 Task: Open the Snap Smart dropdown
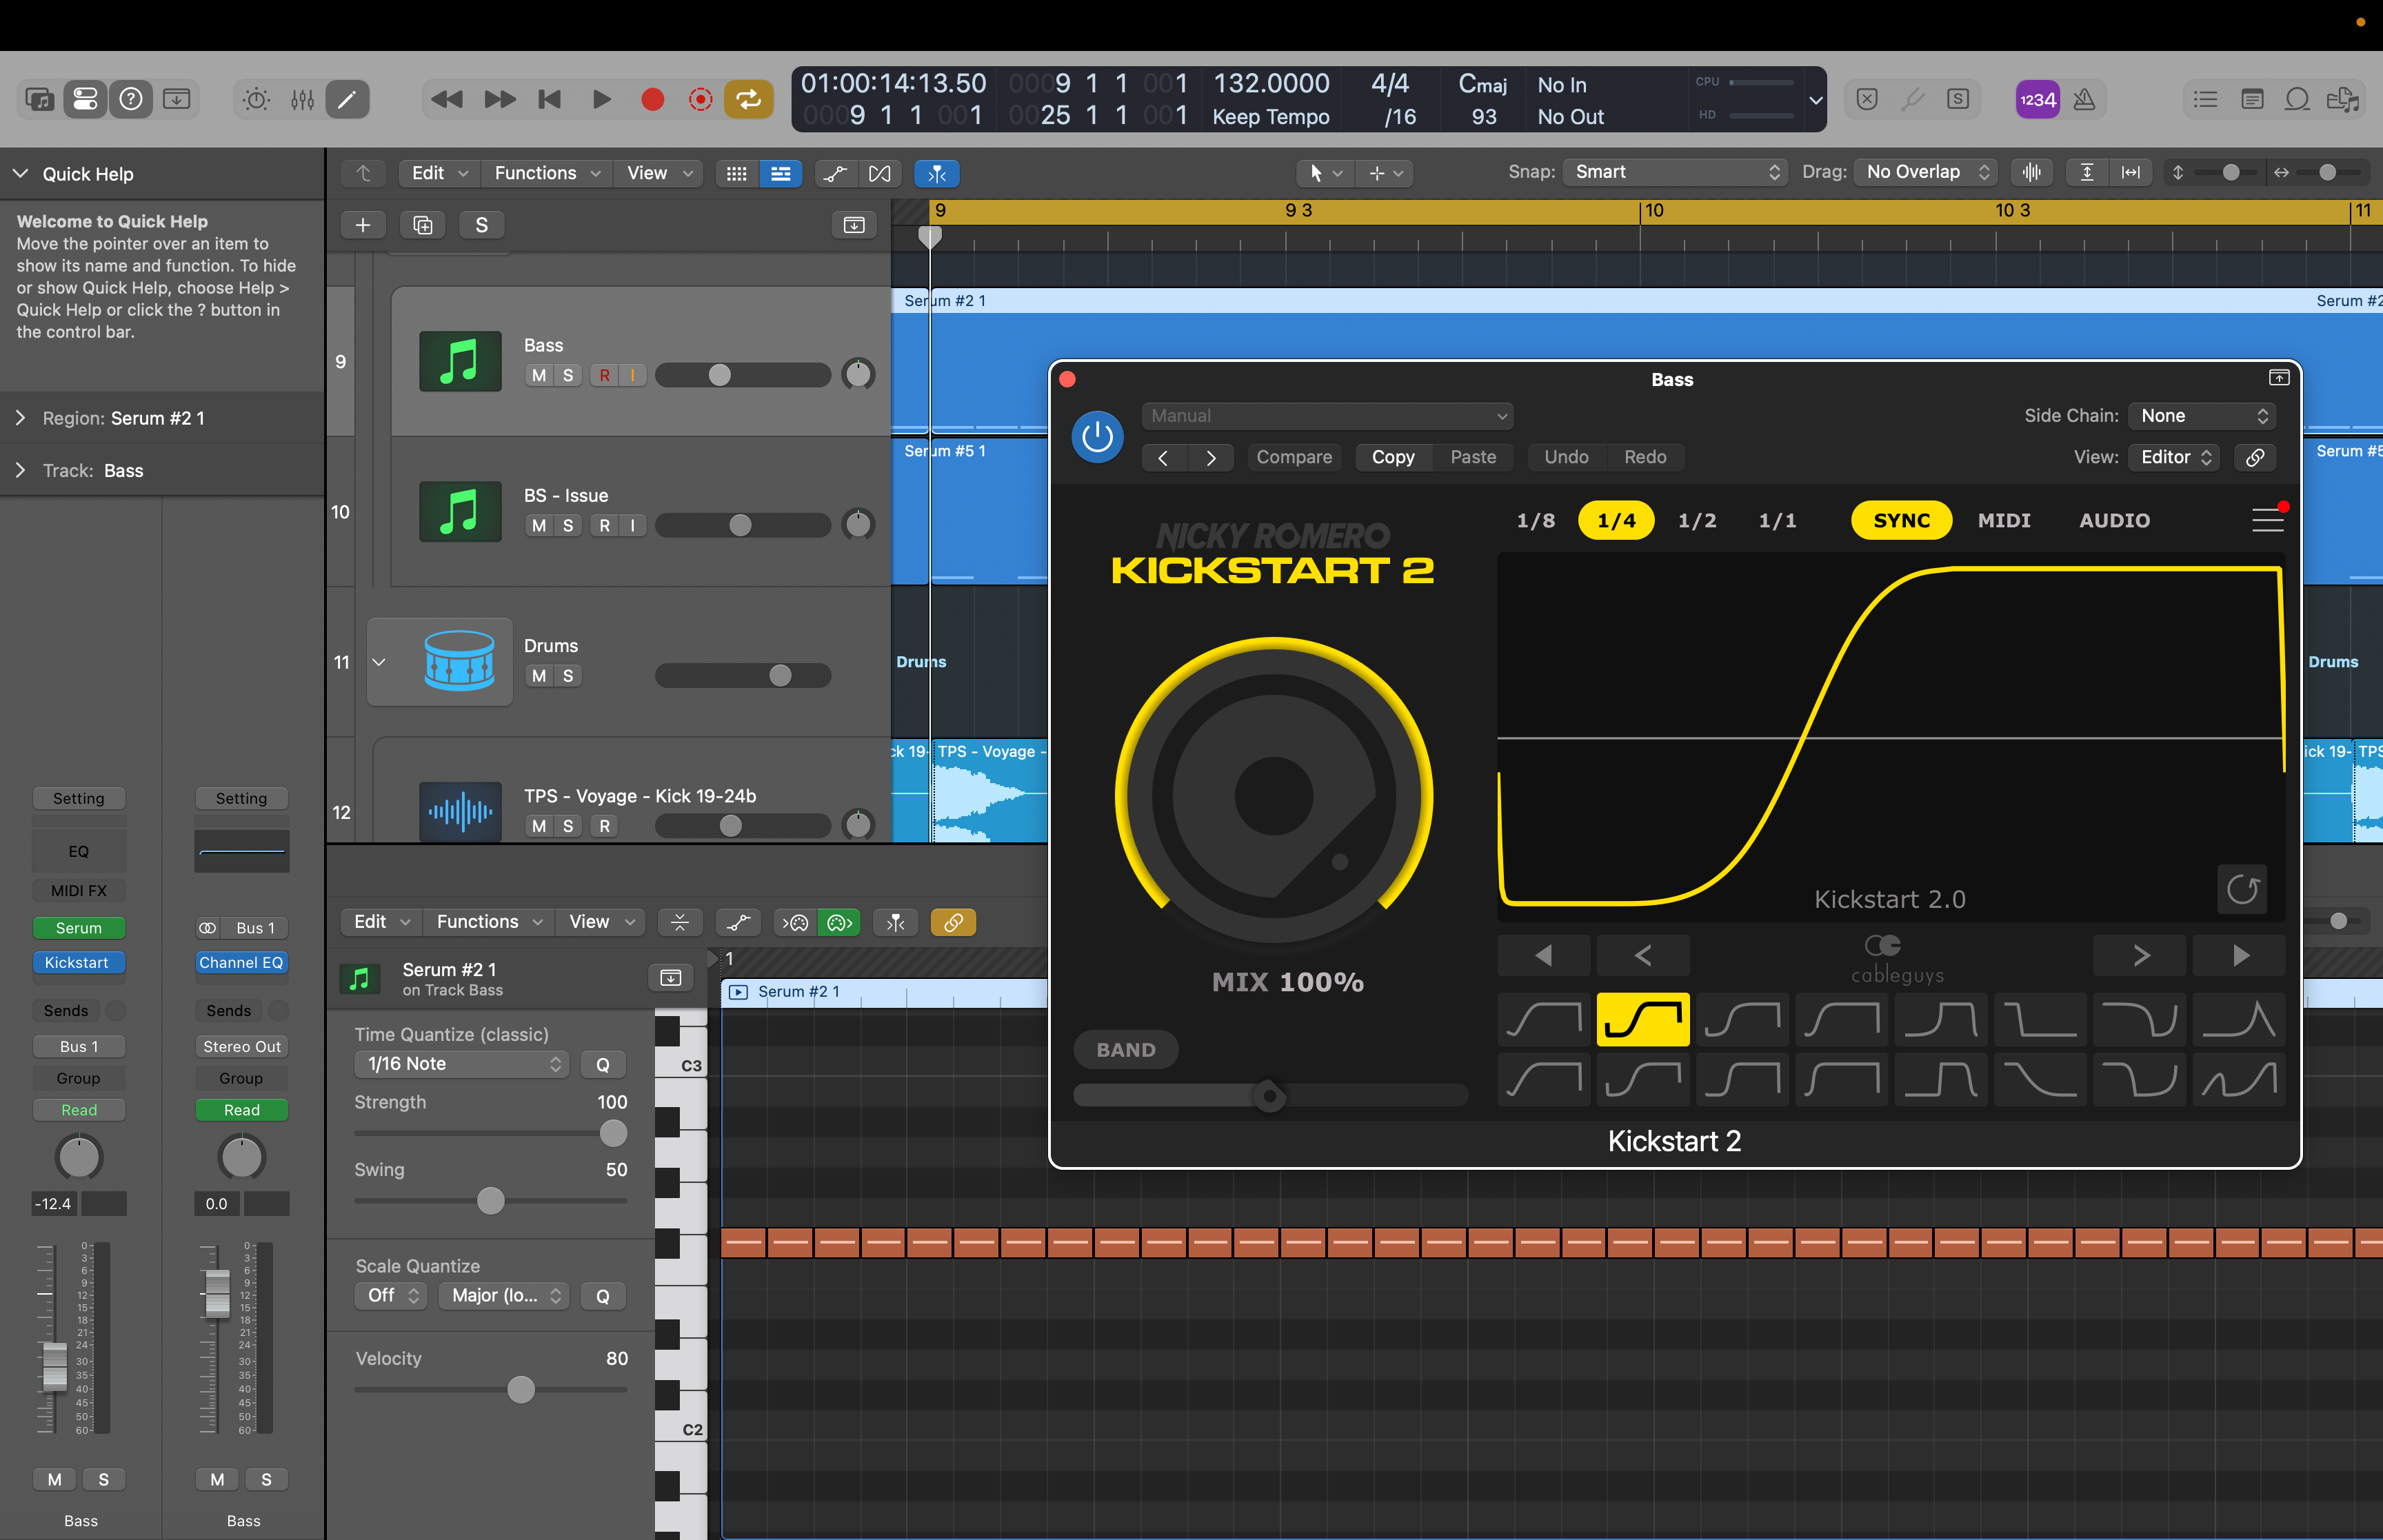pos(1675,172)
